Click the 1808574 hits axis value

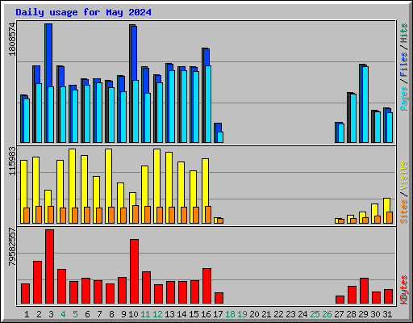point(12,40)
